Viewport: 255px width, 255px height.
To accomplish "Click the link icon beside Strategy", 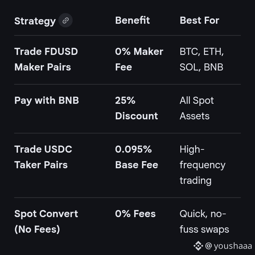I will click(x=66, y=21).
